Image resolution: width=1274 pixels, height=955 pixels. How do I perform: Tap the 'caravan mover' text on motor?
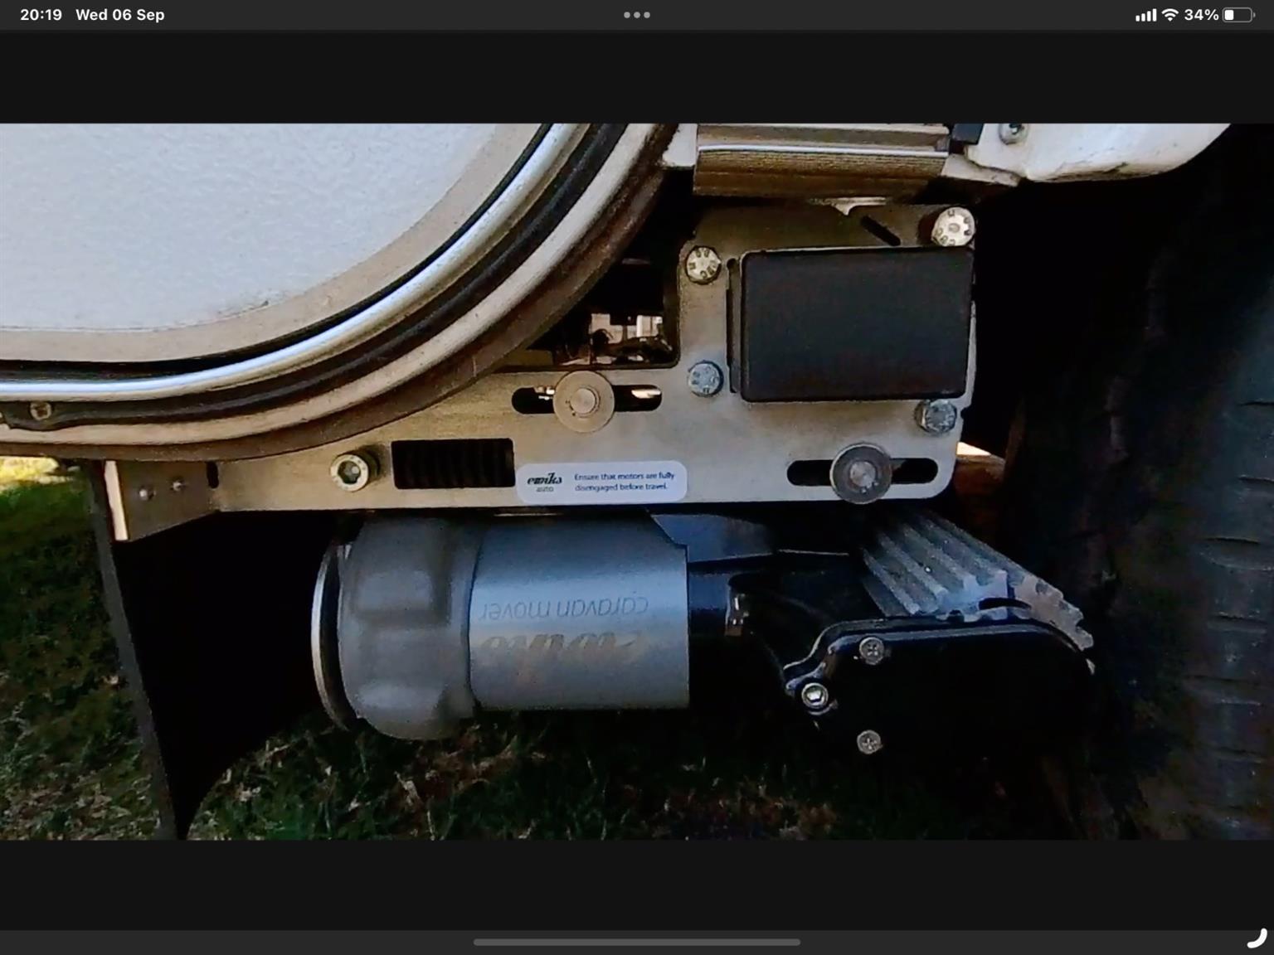pos(564,609)
